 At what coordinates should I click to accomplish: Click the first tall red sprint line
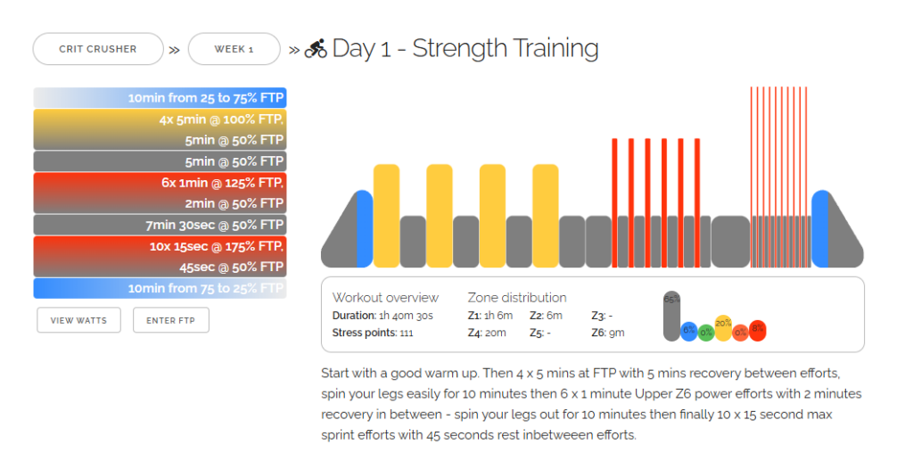tap(752, 177)
